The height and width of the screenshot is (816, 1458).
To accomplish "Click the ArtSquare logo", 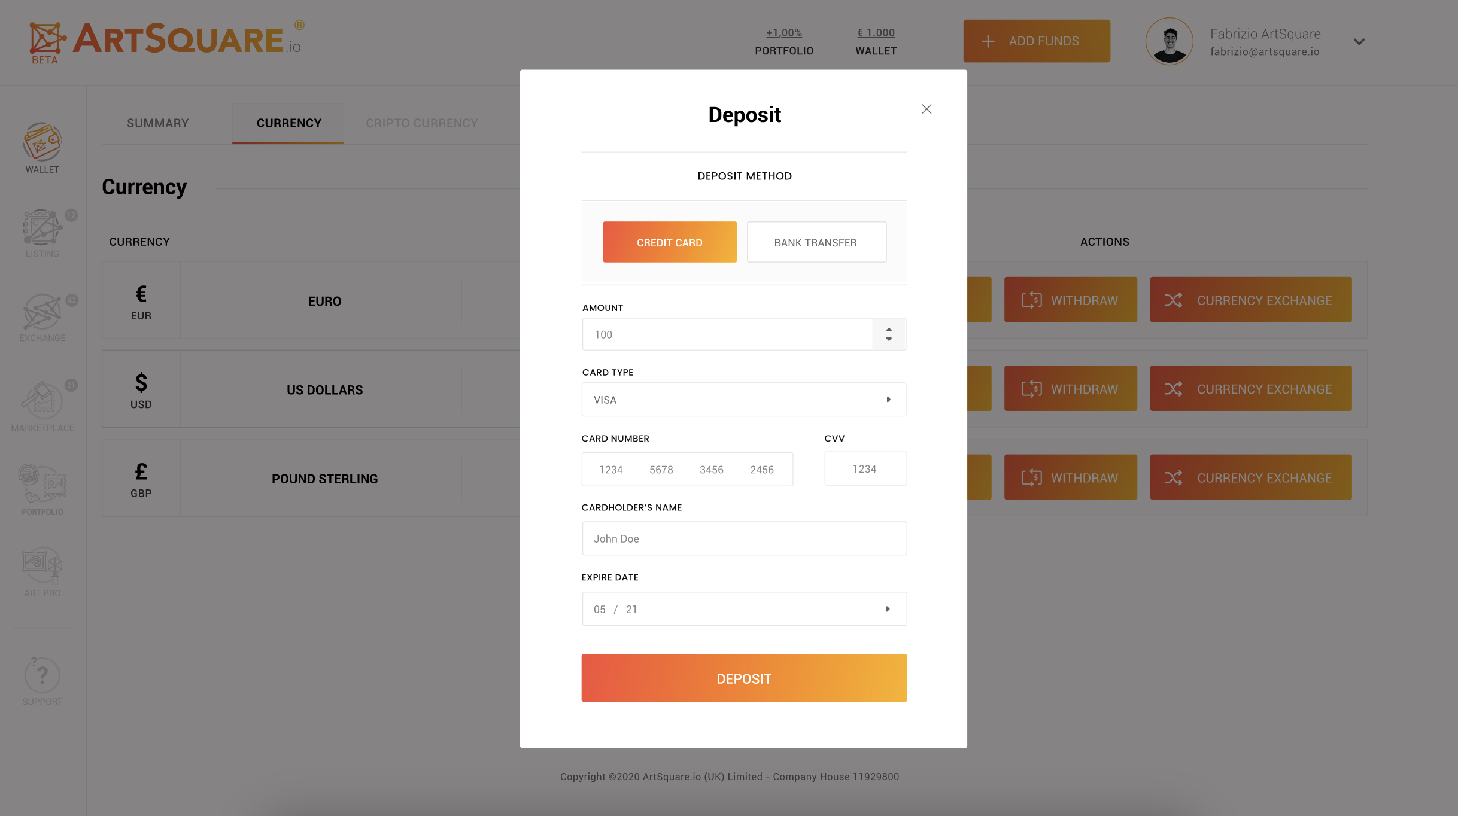I will (166, 41).
